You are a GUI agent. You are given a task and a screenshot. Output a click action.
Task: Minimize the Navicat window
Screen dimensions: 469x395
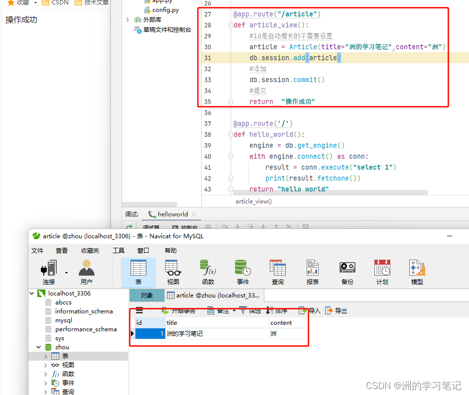[450, 236]
